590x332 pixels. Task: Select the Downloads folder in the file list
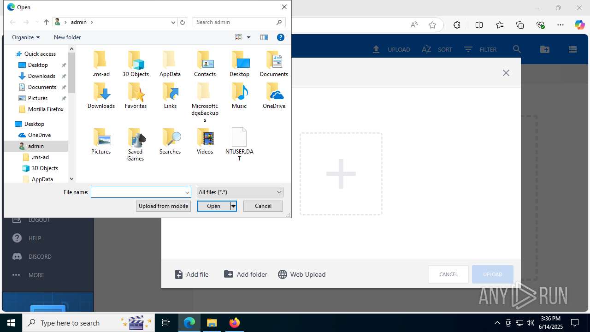[x=101, y=95]
